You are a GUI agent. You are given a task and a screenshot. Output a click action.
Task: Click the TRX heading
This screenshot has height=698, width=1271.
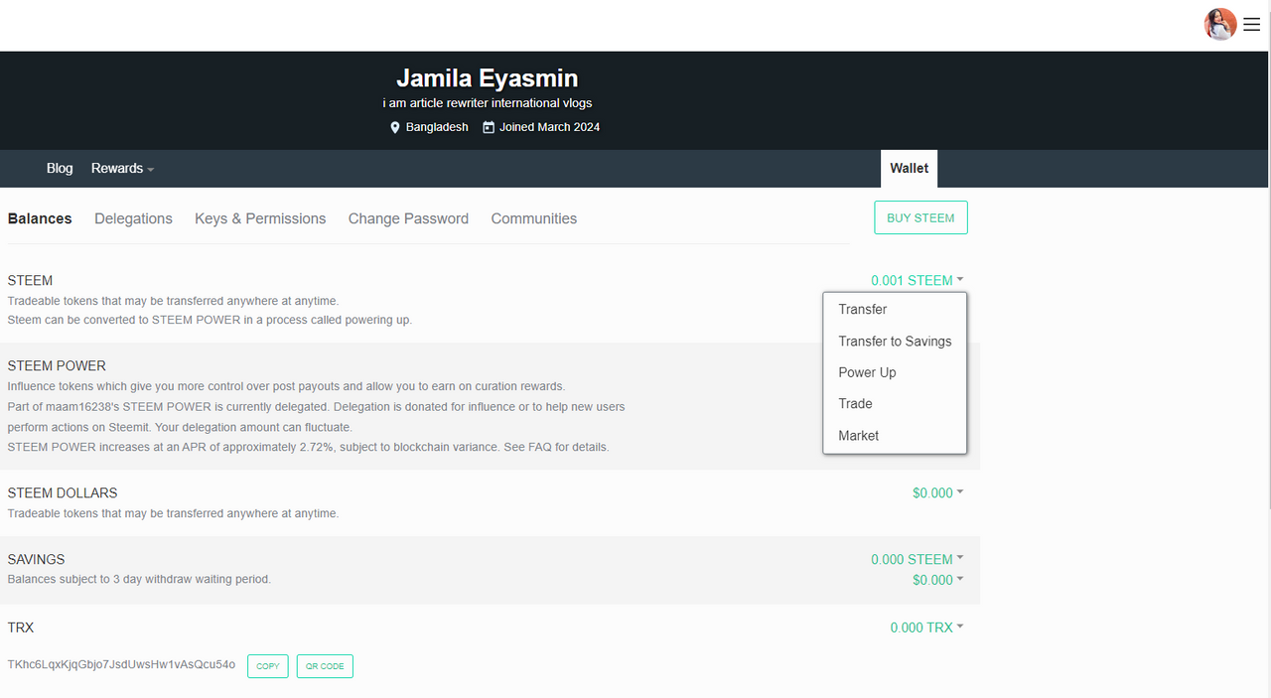tap(21, 628)
